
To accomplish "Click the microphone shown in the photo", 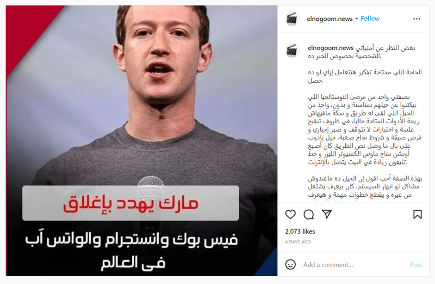I will [151, 187].
